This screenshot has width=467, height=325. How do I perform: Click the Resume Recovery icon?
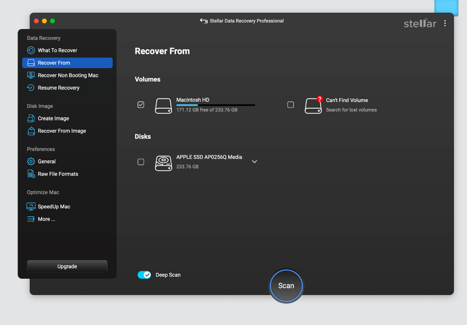pyautogui.click(x=31, y=88)
